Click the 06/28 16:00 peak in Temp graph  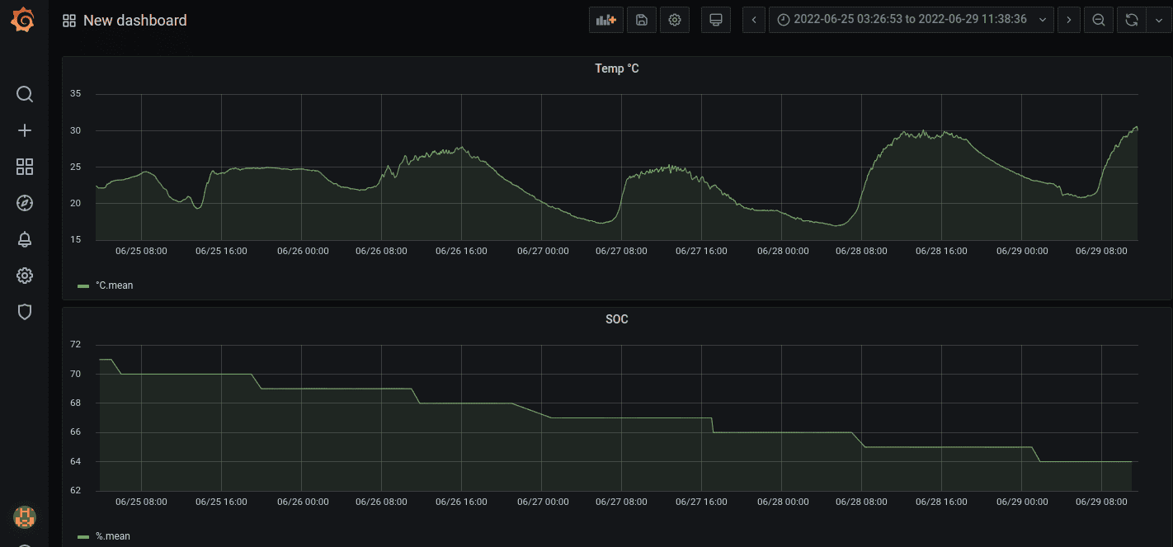[942, 133]
